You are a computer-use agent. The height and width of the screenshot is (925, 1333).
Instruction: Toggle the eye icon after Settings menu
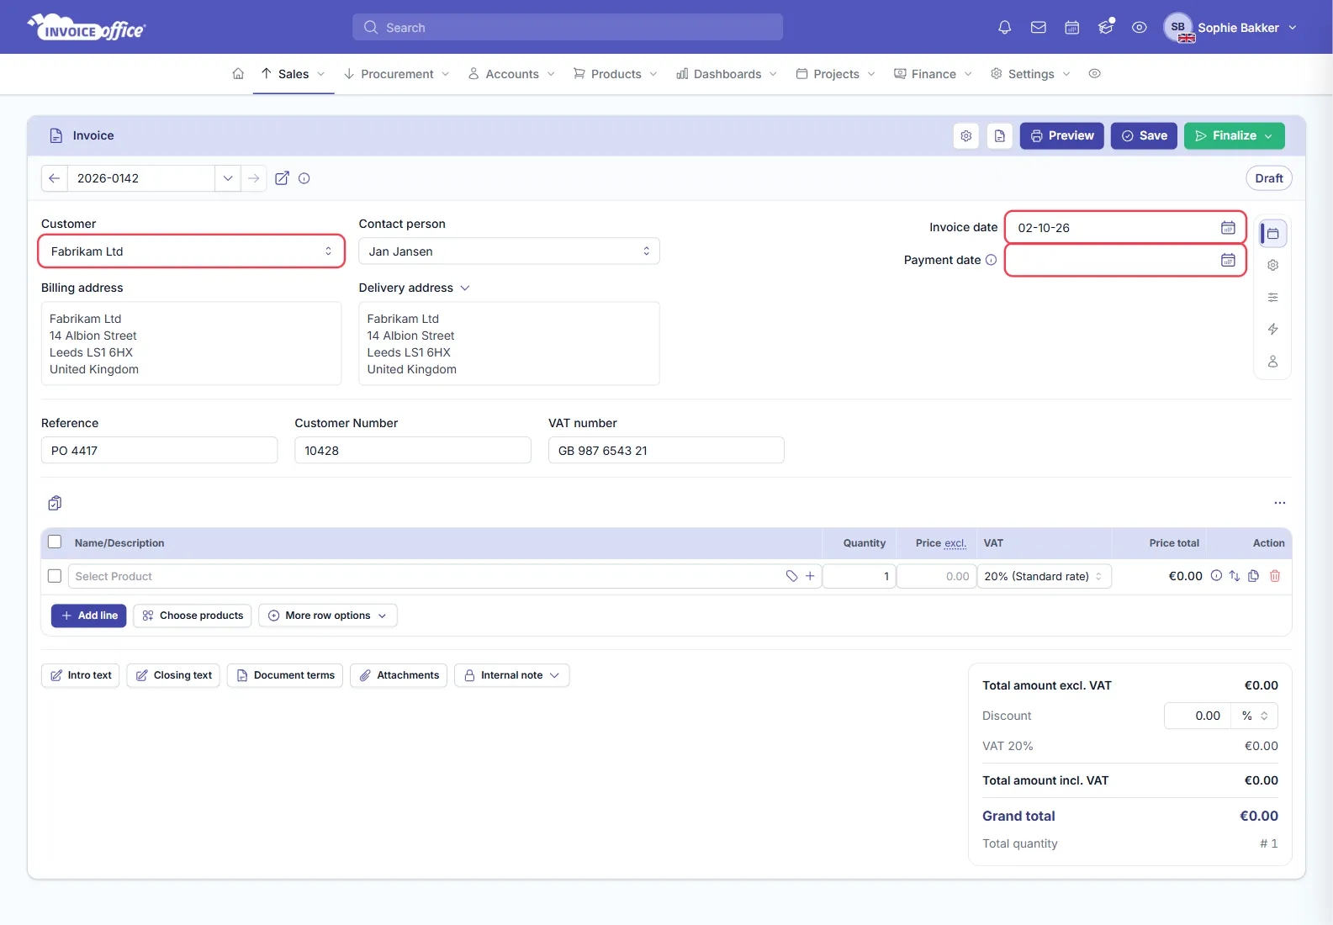[x=1095, y=74]
